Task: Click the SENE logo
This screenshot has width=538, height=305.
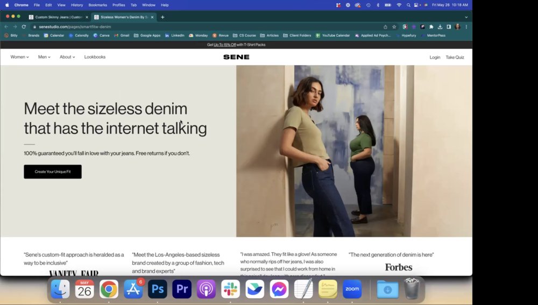Action: pyautogui.click(x=236, y=57)
